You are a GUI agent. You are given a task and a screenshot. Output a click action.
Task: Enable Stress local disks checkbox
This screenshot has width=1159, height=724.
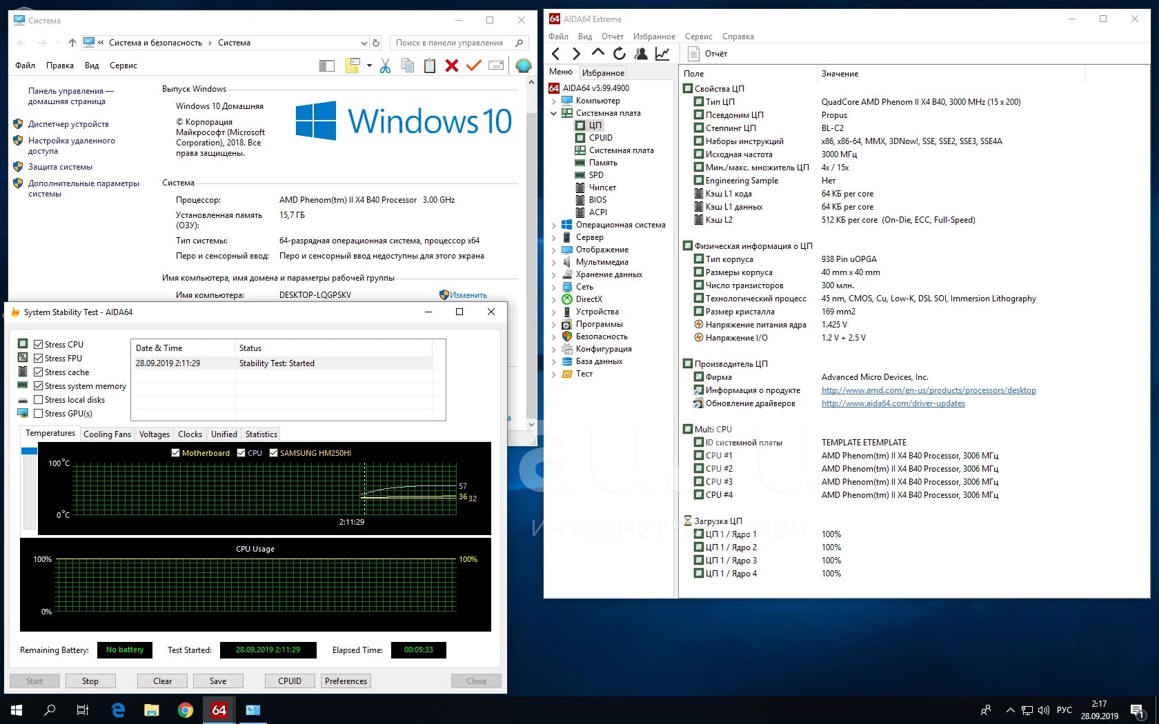click(x=39, y=400)
